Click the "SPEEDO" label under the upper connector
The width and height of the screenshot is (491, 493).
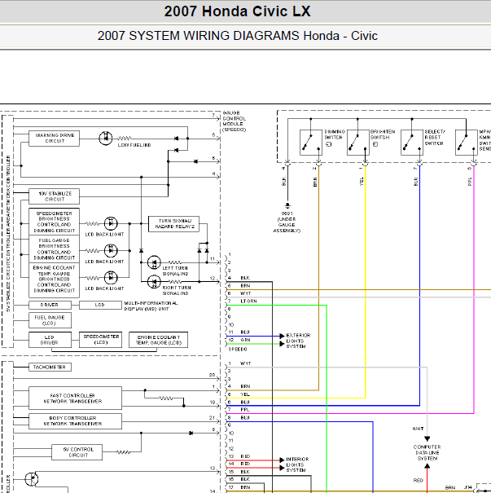[238, 350]
